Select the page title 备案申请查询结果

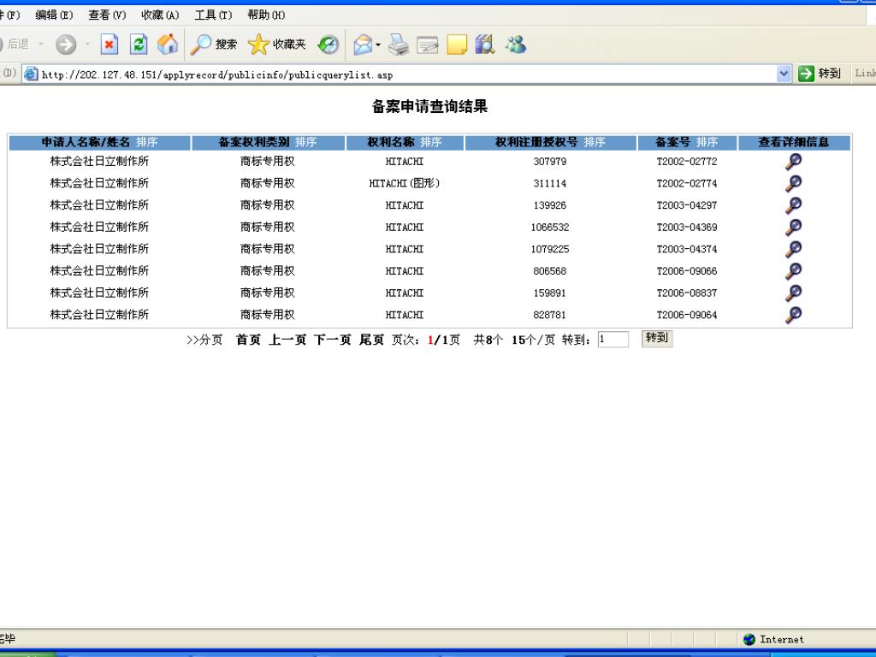[x=429, y=106]
